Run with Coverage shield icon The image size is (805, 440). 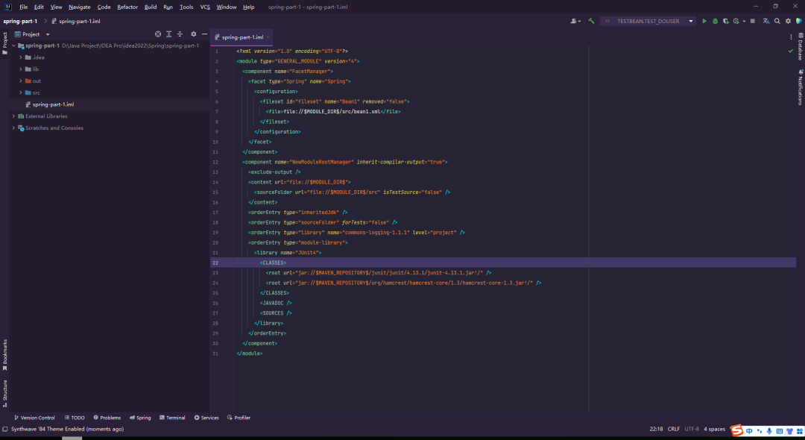[x=726, y=21]
